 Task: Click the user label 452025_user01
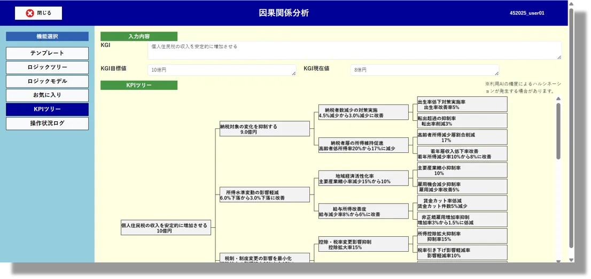coord(526,13)
